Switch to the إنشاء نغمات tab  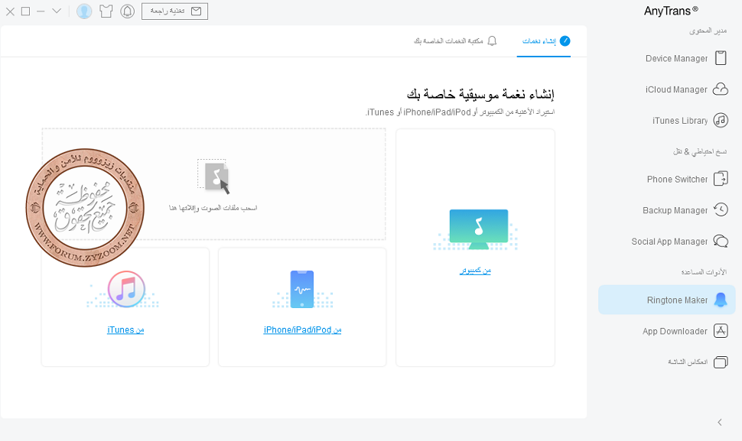544,41
